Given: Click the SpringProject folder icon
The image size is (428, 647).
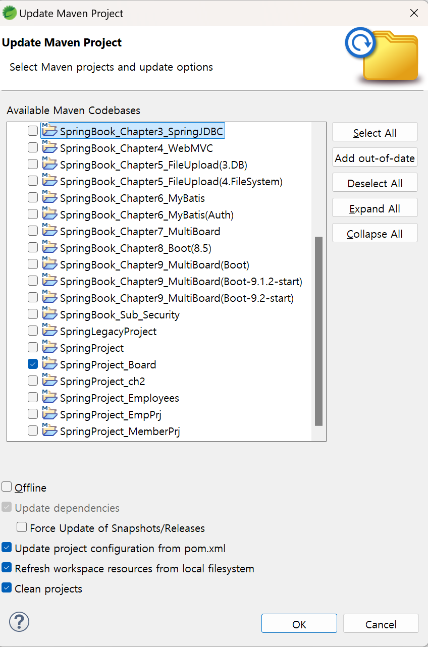Looking at the screenshot, I should 49,347.
